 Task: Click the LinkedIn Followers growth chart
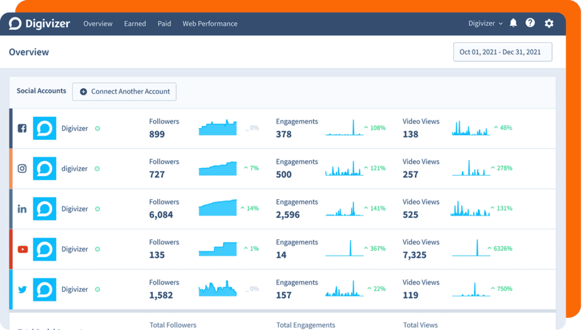(218, 208)
